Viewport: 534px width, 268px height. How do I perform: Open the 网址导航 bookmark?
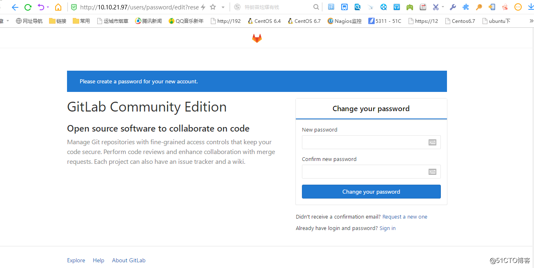pos(29,21)
